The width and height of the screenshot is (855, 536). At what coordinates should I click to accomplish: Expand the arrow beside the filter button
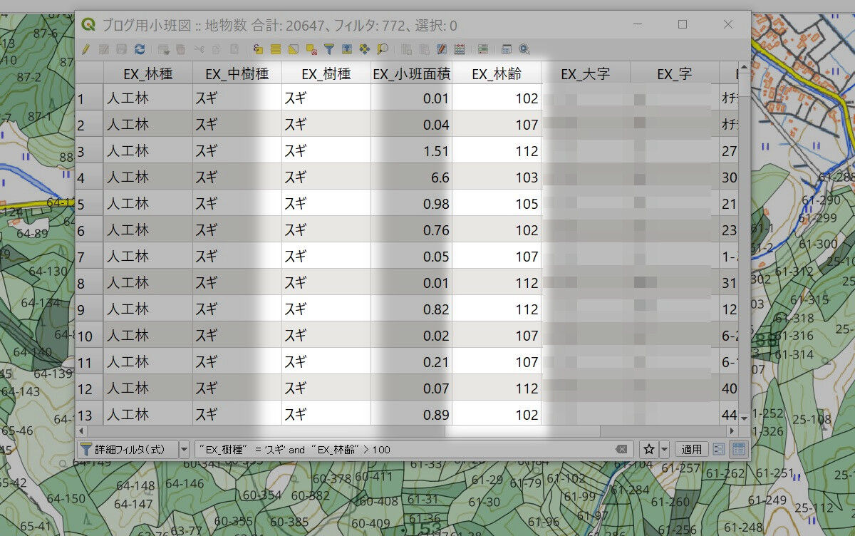click(x=184, y=449)
